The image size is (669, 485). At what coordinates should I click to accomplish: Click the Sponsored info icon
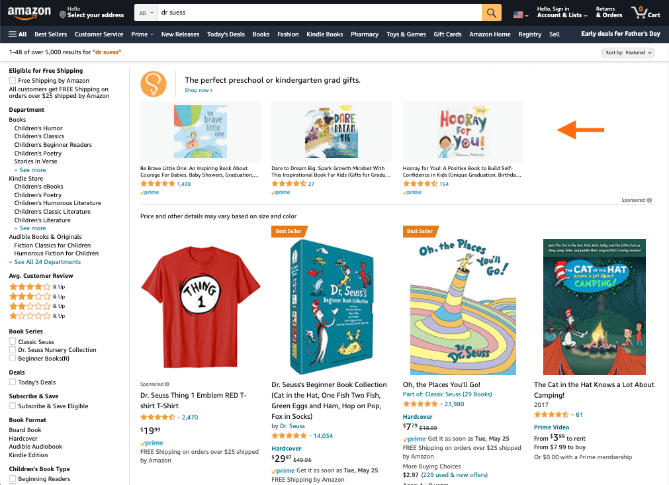649,200
